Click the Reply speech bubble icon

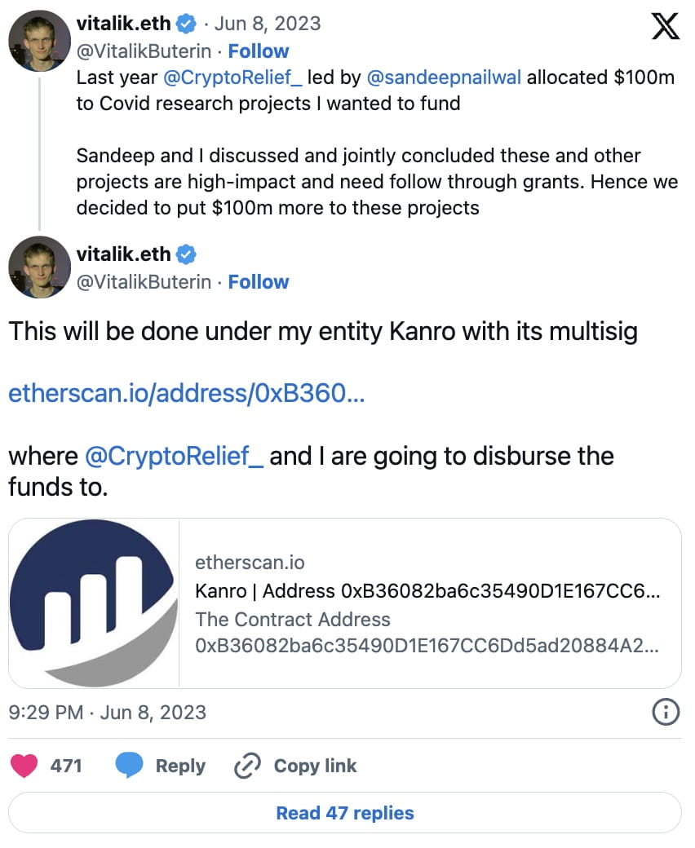pyautogui.click(x=133, y=765)
